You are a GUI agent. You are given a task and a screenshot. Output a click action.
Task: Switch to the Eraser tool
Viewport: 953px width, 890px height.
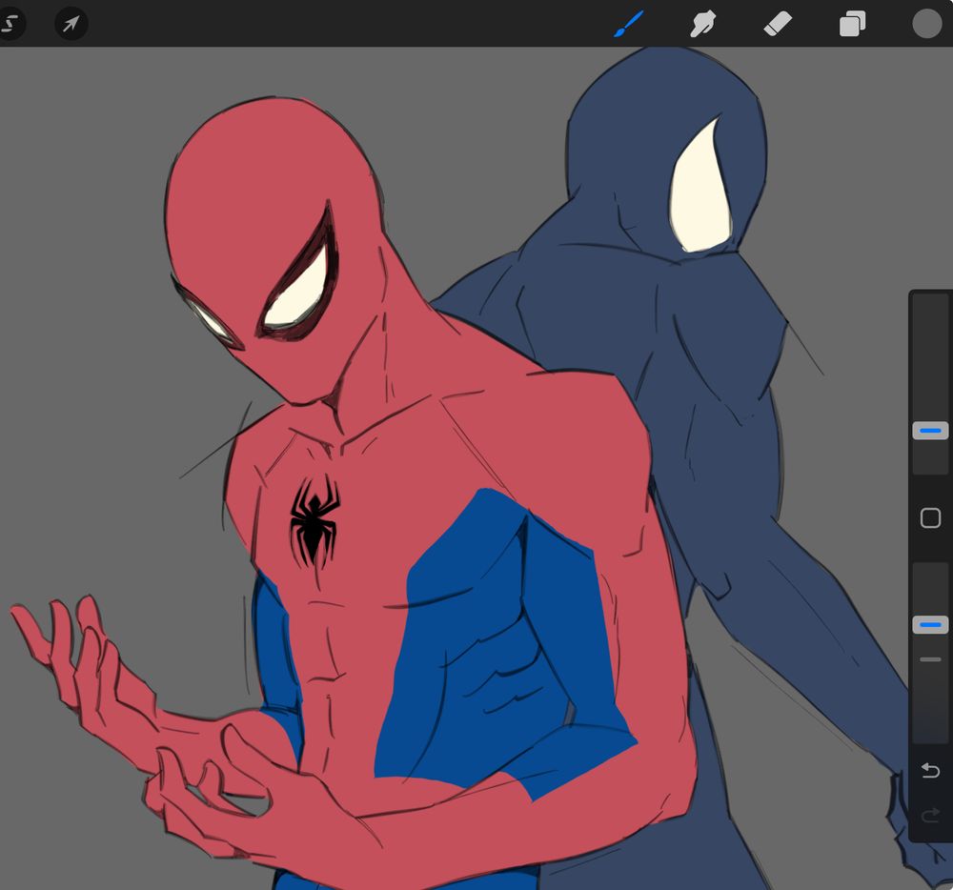click(778, 25)
